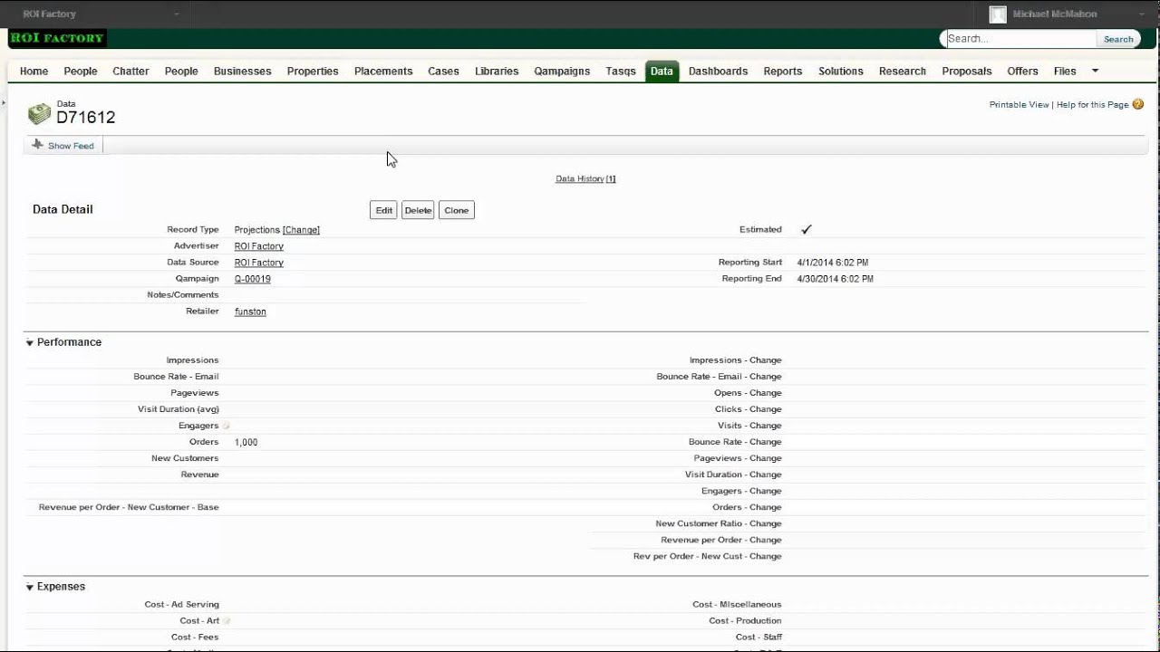This screenshot has width=1160, height=652.
Task: Open the Data History link
Action: point(585,179)
